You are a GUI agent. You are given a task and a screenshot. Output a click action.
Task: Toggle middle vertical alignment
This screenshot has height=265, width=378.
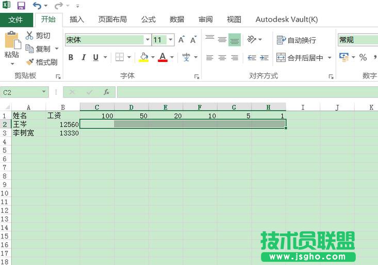222,39
